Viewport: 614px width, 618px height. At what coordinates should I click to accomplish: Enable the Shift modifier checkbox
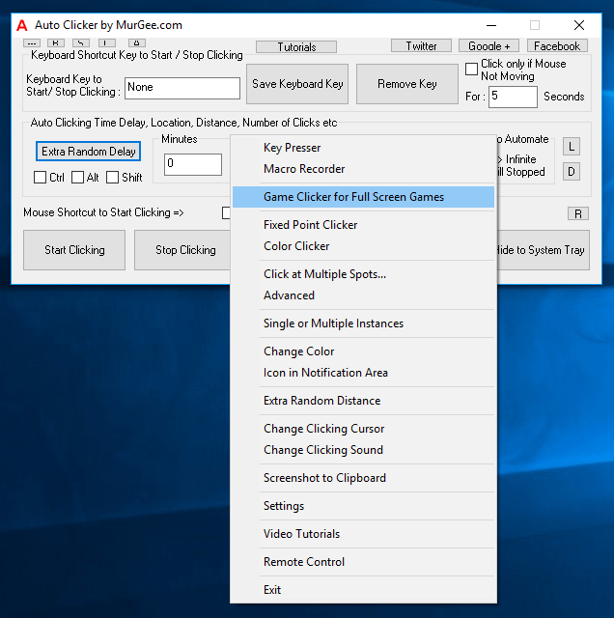point(112,178)
